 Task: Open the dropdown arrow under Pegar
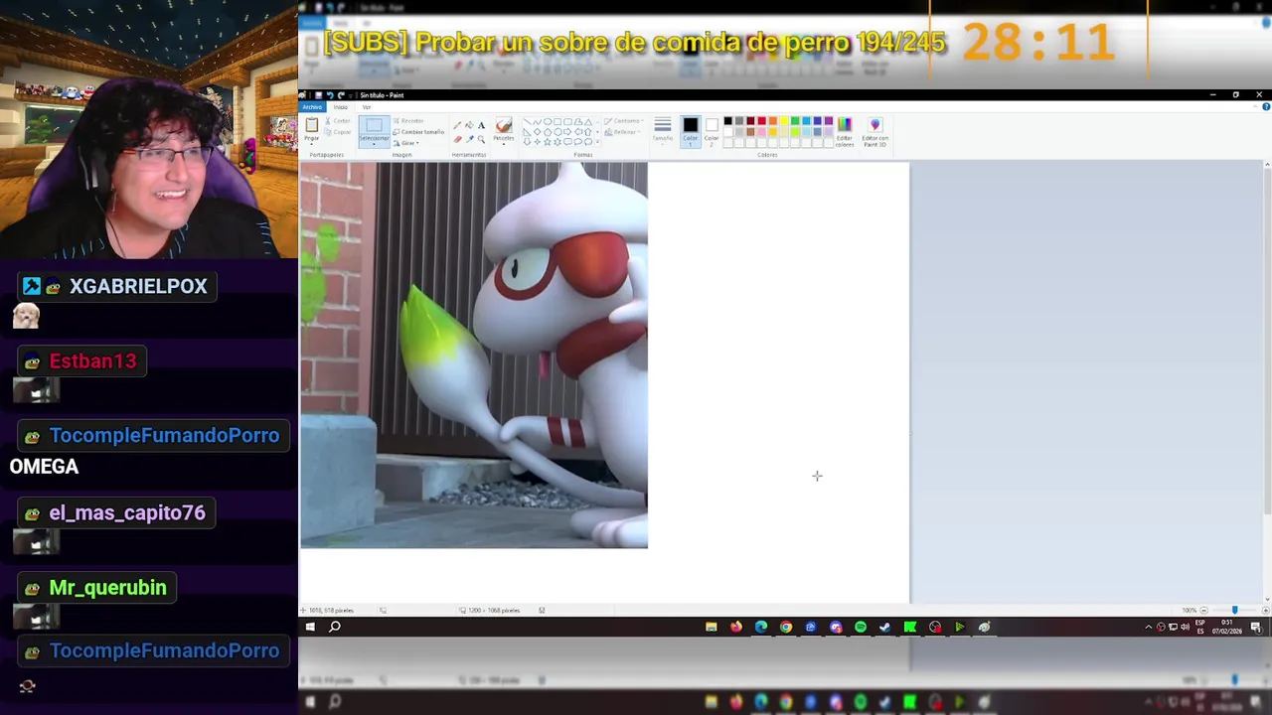[x=312, y=144]
